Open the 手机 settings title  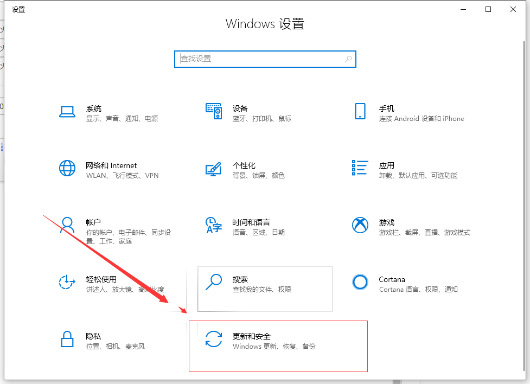click(x=386, y=108)
